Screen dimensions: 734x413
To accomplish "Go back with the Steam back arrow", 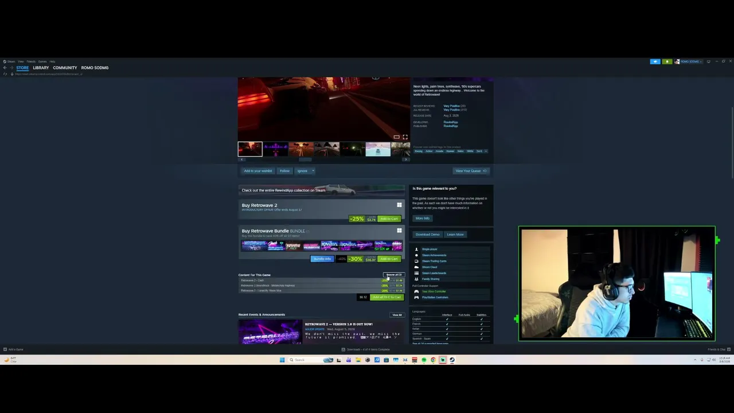I will (x=5, y=68).
